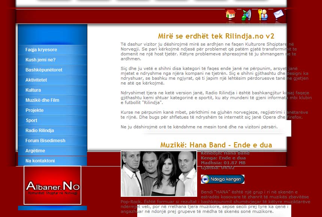Open Kush jemi ne? menu item
The width and height of the screenshot is (322, 217).
tap(52, 60)
